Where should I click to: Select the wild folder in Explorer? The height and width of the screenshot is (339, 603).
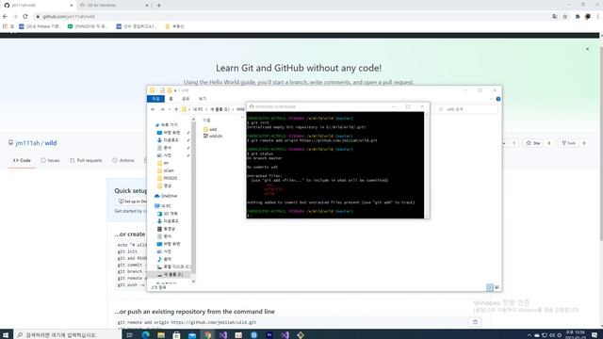coord(210,129)
